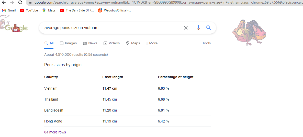
Task: Open the WegobuyOfficial Reddit bookmark
Action: pyautogui.click(x=114, y=10)
